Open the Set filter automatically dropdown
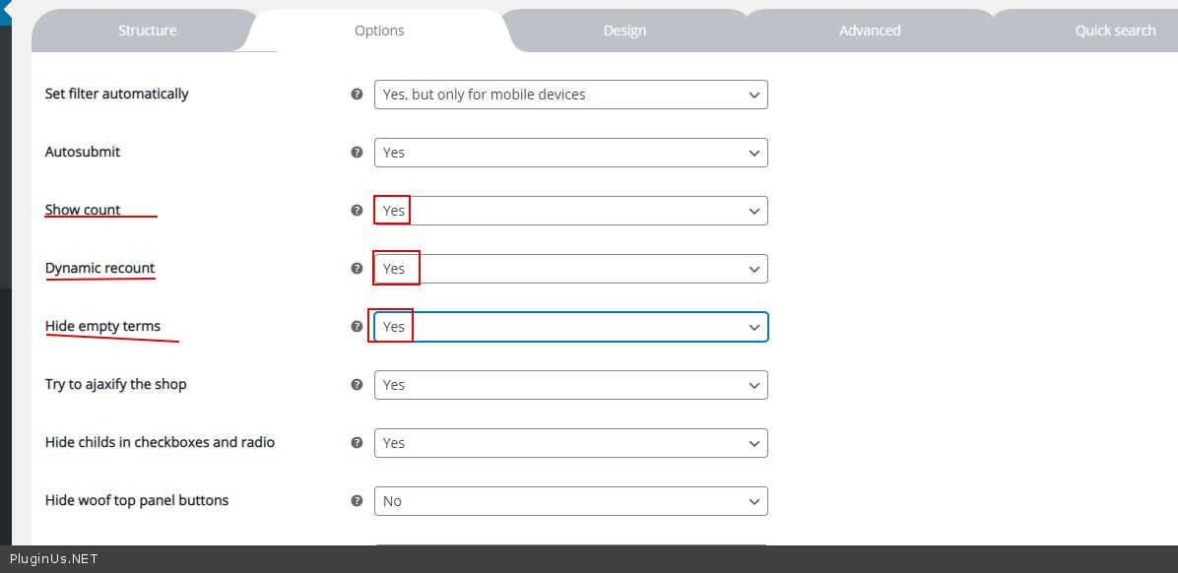The width and height of the screenshot is (1178, 573). (570, 95)
